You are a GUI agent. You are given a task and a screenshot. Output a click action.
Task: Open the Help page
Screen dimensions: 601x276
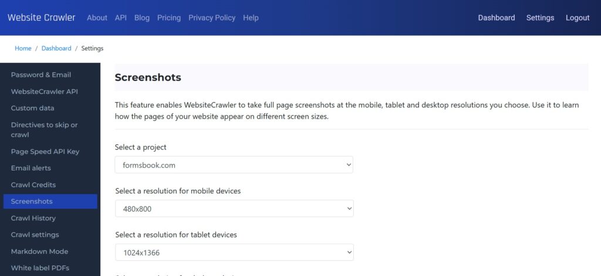251,18
